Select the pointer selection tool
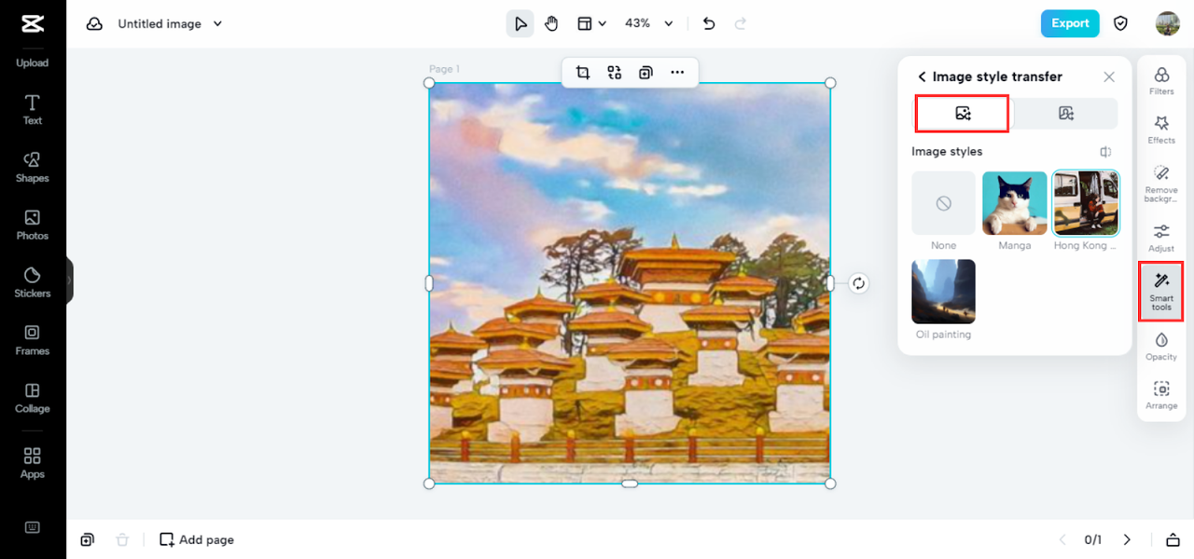This screenshot has height=559, width=1194. tap(521, 24)
